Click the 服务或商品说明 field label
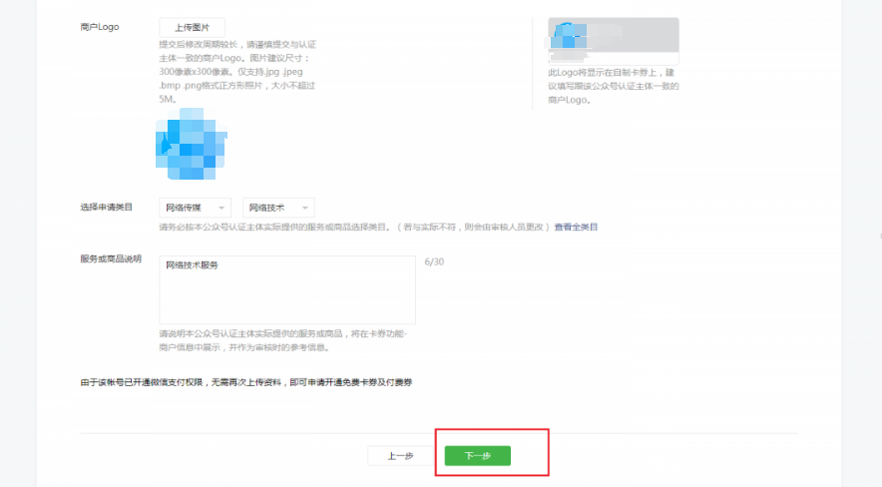 pyautogui.click(x=110, y=258)
